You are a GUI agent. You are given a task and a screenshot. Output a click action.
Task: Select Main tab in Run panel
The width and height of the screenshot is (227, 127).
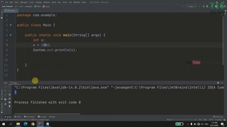pos(15,83)
